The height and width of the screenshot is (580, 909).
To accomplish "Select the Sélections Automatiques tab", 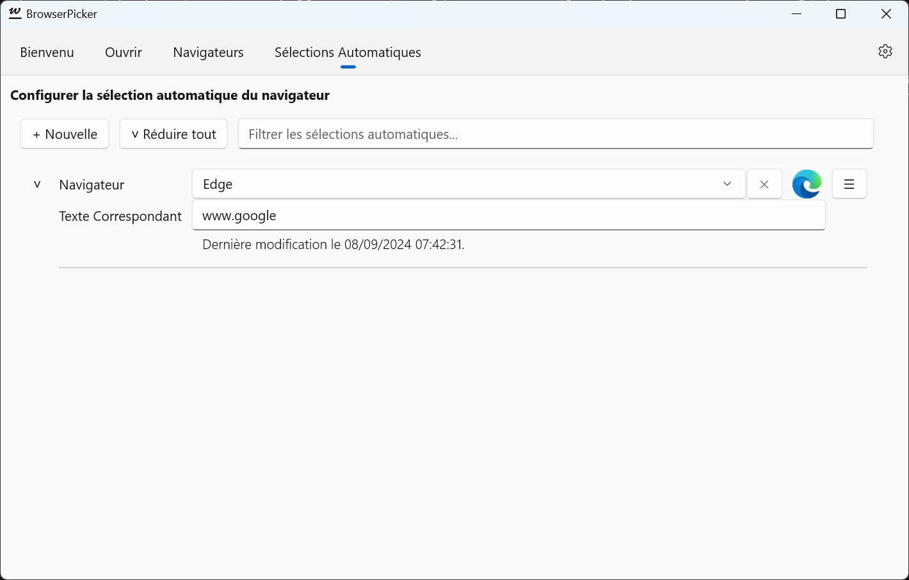I will tap(348, 52).
